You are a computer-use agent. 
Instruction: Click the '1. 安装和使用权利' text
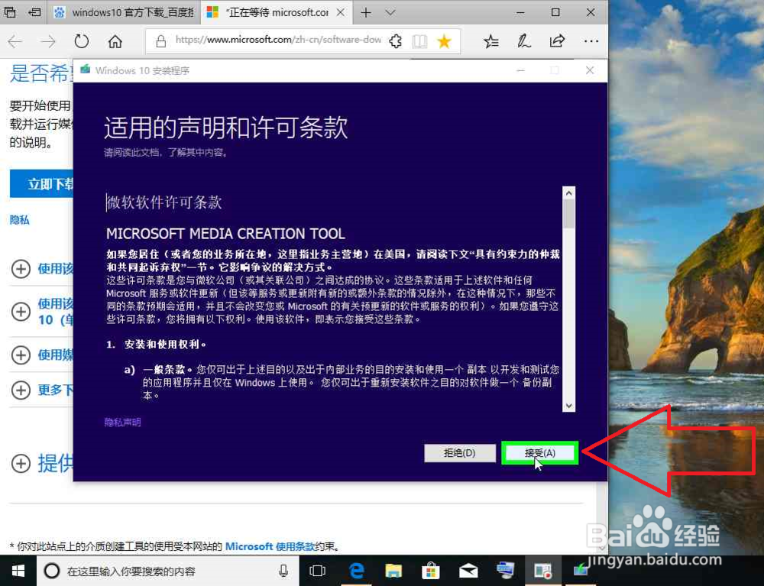[157, 345]
